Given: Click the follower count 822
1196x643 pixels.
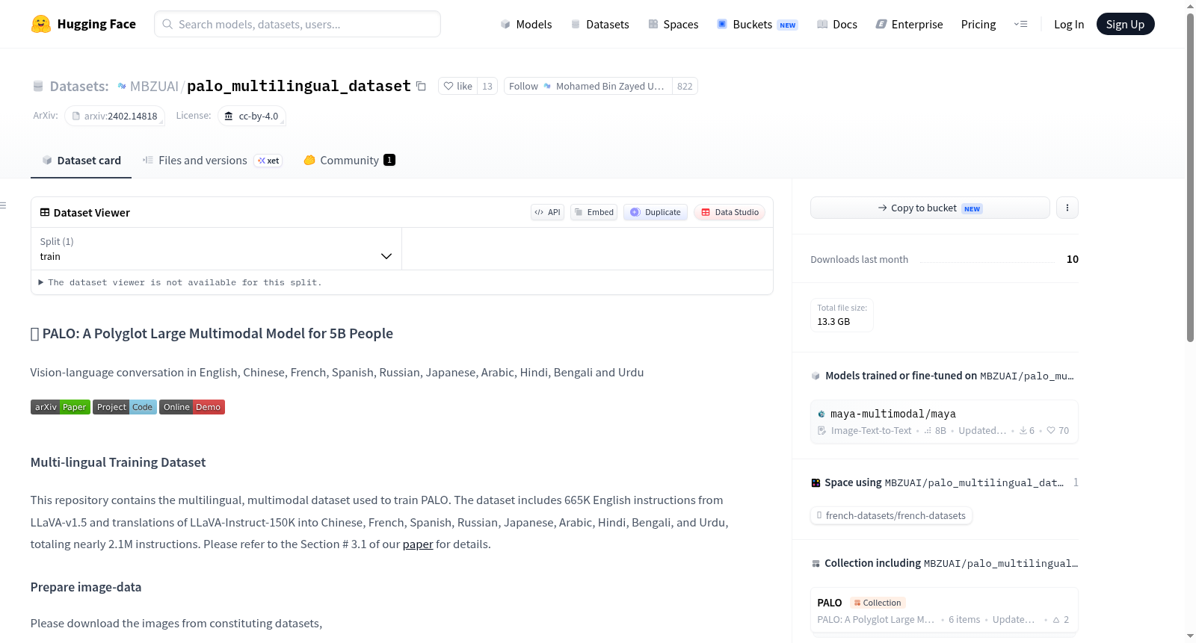Looking at the screenshot, I should click(x=685, y=86).
